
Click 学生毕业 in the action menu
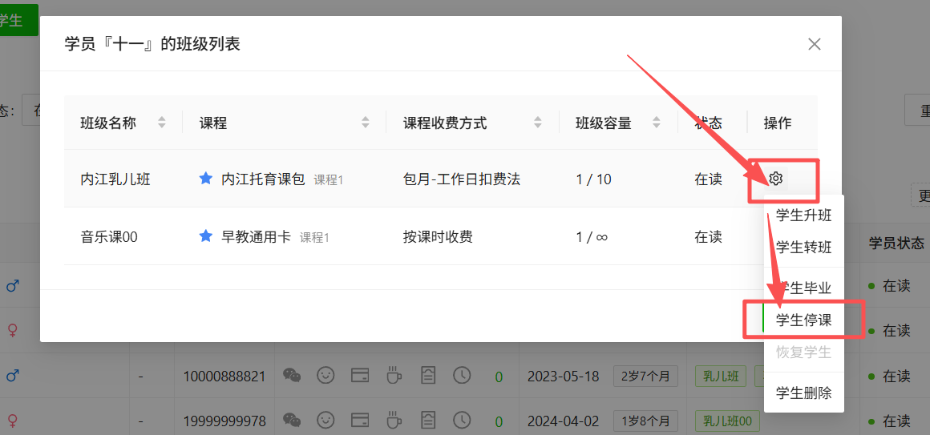click(x=803, y=288)
